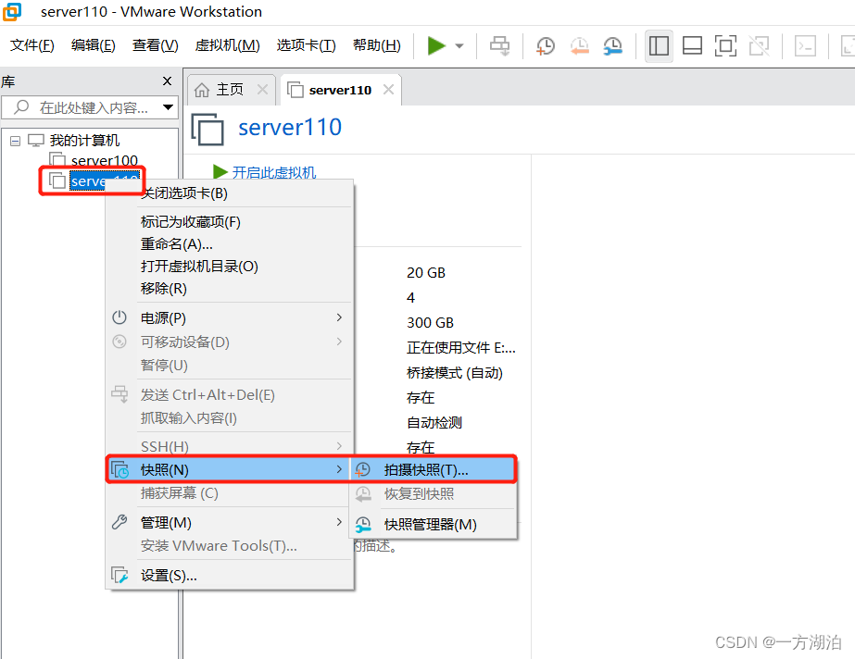Toggle the thumbnail bar view icon
855x659 pixels.
click(692, 45)
